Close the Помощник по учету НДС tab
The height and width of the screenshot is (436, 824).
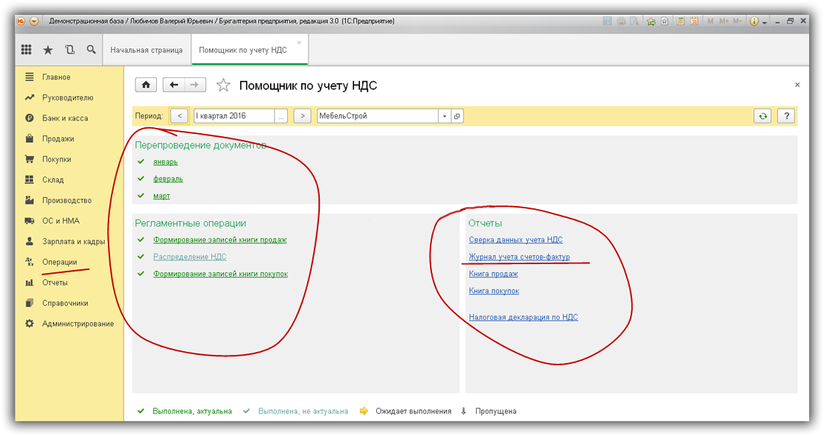point(299,42)
